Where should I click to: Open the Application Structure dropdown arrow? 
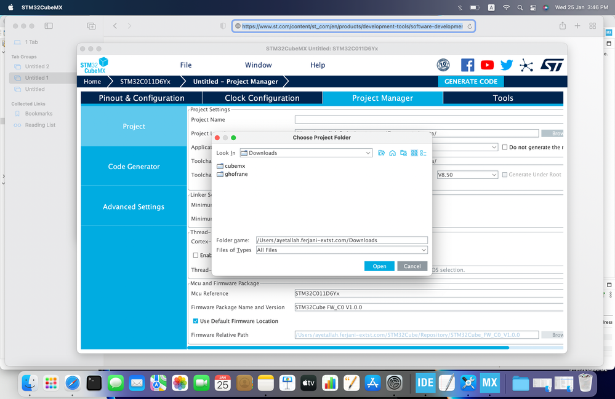coord(494,147)
